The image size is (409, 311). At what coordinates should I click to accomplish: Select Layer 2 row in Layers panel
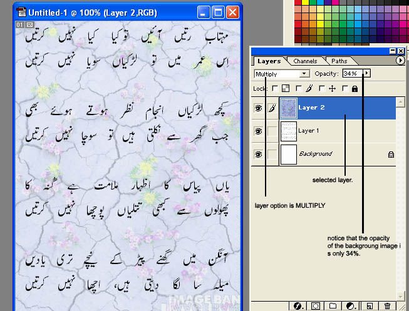point(324,108)
